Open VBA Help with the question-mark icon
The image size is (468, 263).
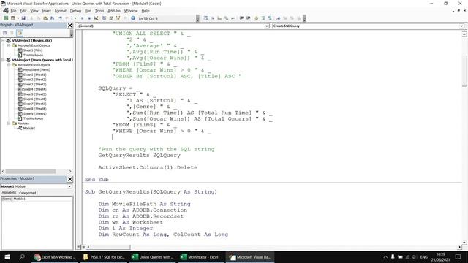pos(133,18)
